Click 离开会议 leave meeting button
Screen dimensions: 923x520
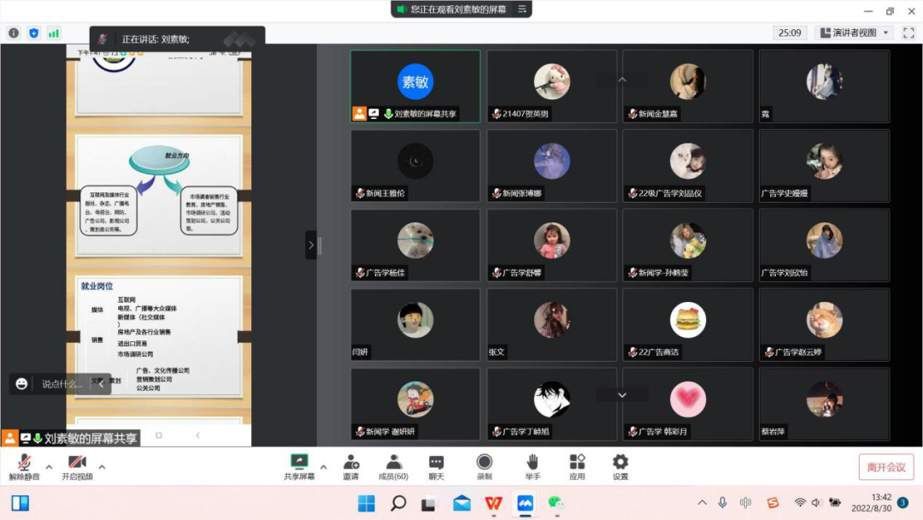[886, 467]
